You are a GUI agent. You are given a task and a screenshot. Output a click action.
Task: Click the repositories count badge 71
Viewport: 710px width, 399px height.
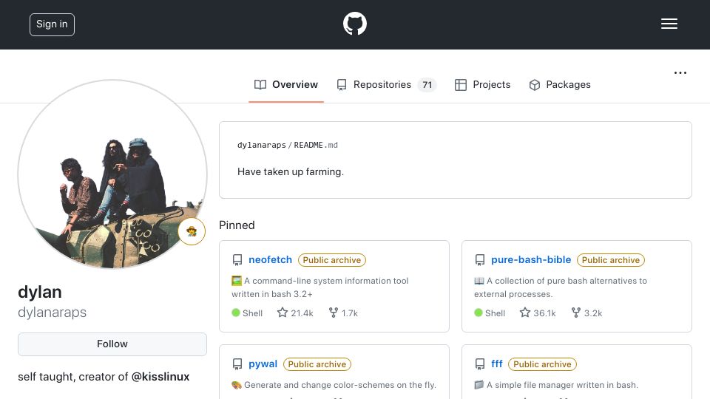pyautogui.click(x=427, y=84)
